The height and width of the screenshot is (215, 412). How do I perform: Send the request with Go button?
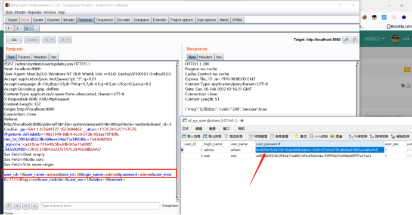point(14,40)
